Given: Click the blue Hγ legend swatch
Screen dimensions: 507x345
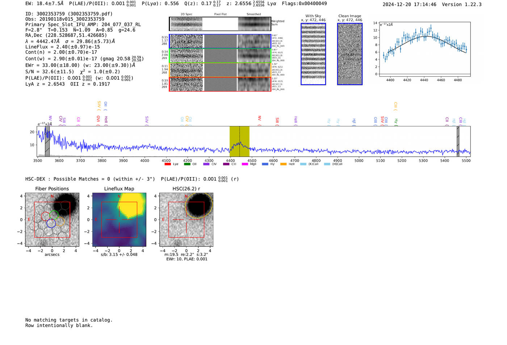Looking at the screenshot, I should pyautogui.click(x=265, y=164).
